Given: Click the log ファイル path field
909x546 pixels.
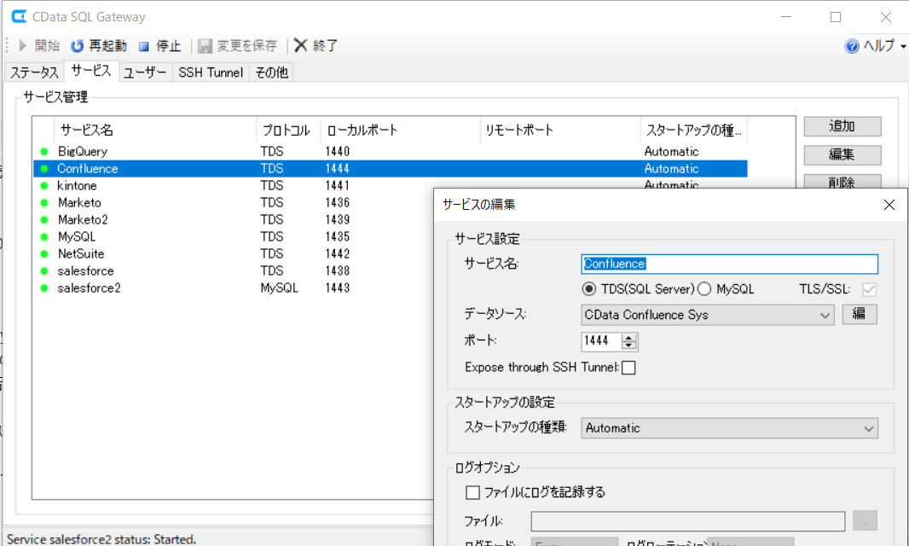Looking at the screenshot, I should point(687,521).
